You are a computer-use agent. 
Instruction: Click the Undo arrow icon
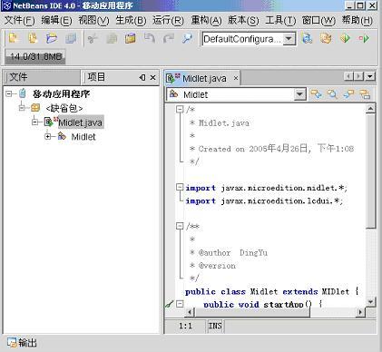[150, 38]
